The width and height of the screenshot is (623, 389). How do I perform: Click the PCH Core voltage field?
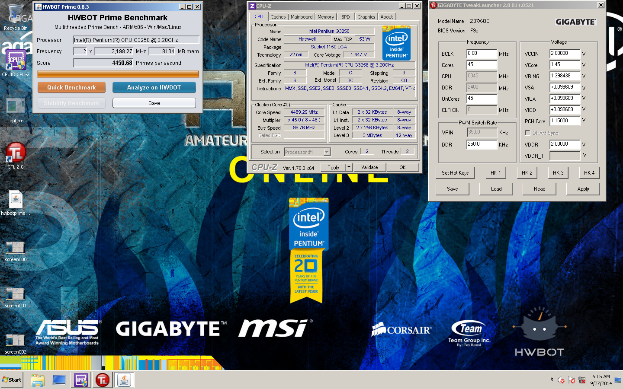[565, 121]
